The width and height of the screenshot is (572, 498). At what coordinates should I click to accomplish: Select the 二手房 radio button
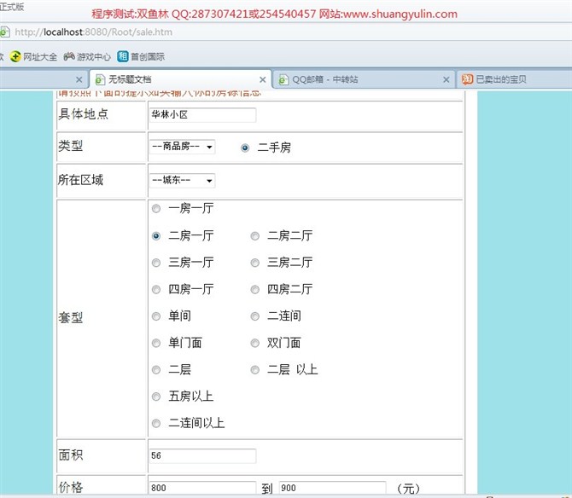[x=245, y=148]
